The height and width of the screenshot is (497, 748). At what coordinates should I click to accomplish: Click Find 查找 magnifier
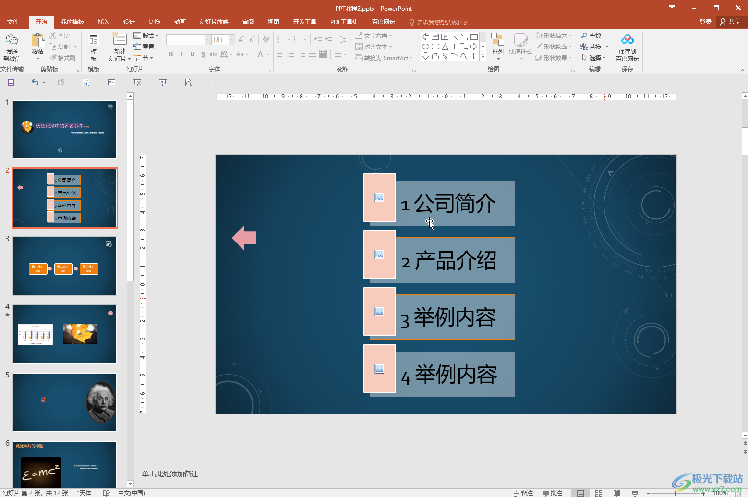(x=591, y=36)
